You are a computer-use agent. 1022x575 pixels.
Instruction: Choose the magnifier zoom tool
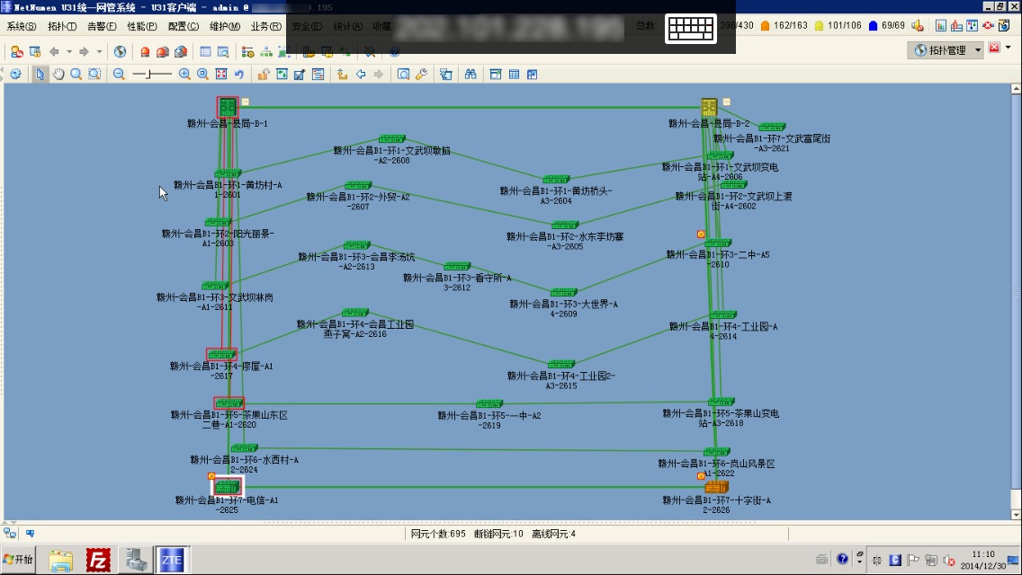[x=76, y=75]
